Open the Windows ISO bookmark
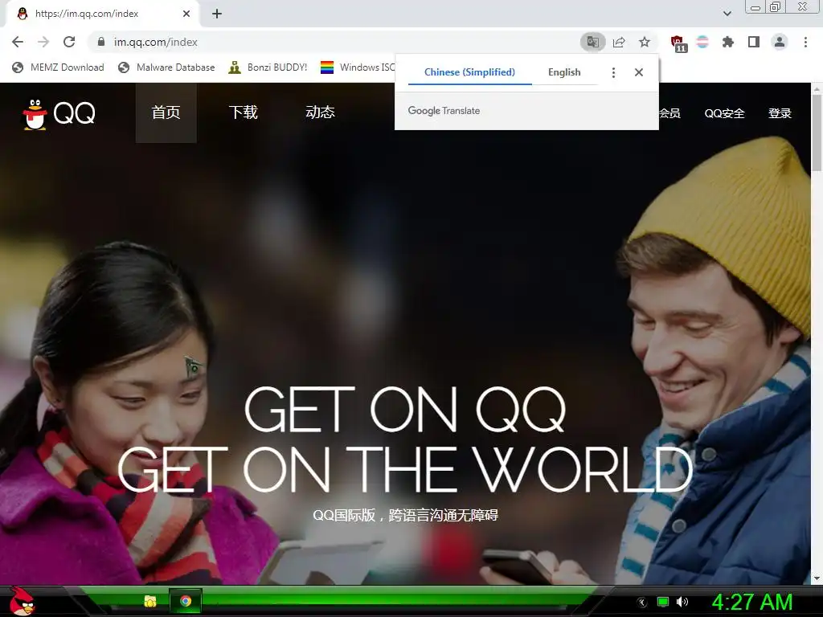Viewport: 823px width, 617px height. click(358, 67)
